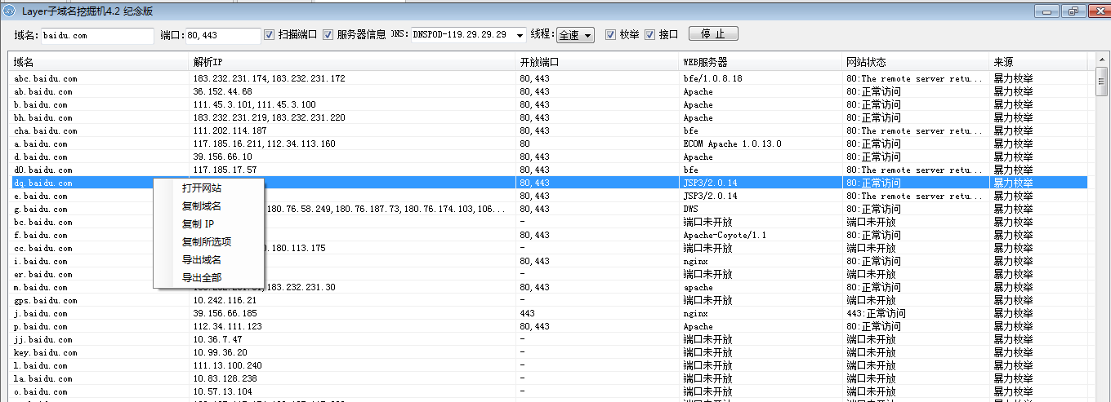Click the results list vertical scrollbar thumb

(1102, 83)
